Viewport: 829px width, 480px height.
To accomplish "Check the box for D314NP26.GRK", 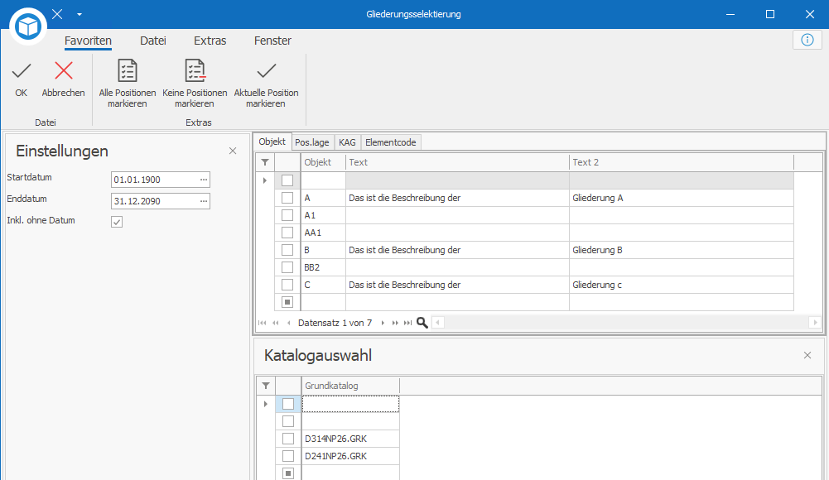I will point(288,439).
